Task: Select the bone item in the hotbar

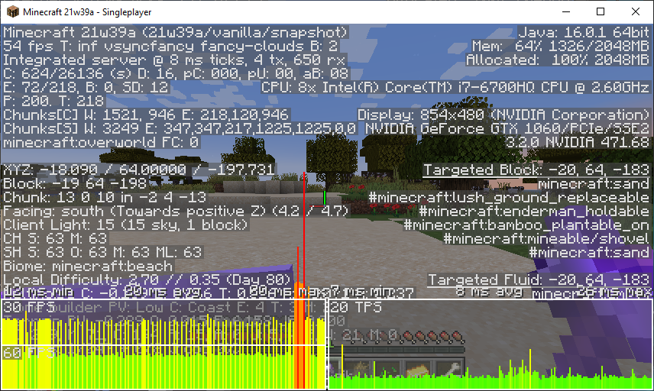Action: (x=448, y=369)
